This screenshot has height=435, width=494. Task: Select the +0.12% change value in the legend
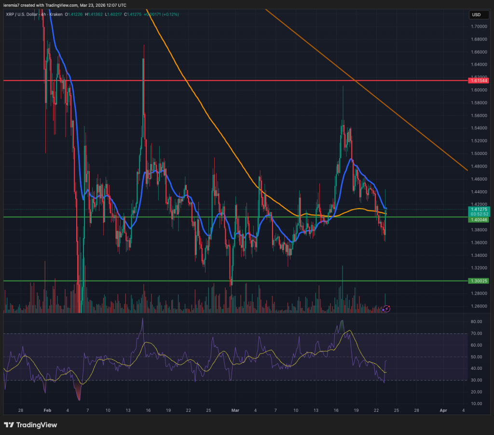pos(171,14)
